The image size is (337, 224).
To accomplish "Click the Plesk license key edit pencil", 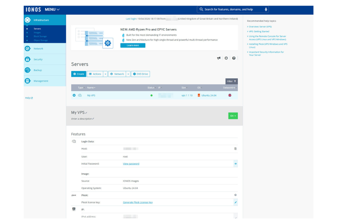I will 236,202.
